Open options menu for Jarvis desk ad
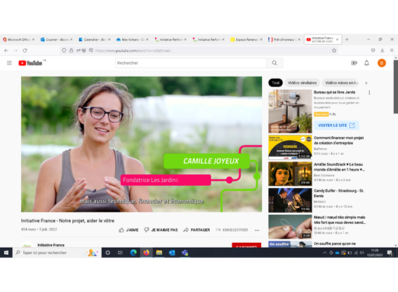The width and height of the screenshot is (398, 292). (x=369, y=93)
